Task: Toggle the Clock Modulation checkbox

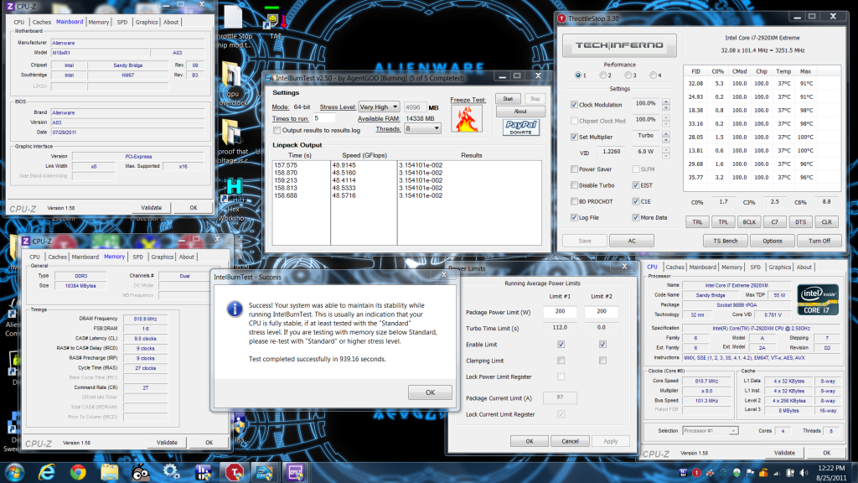Action: (x=574, y=105)
